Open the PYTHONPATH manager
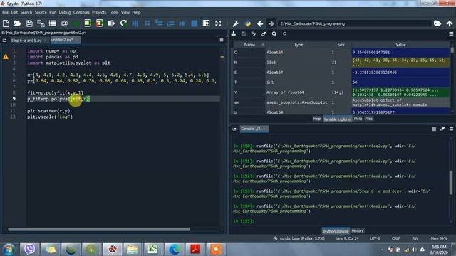This screenshot has width=456, height=256. 248,23
